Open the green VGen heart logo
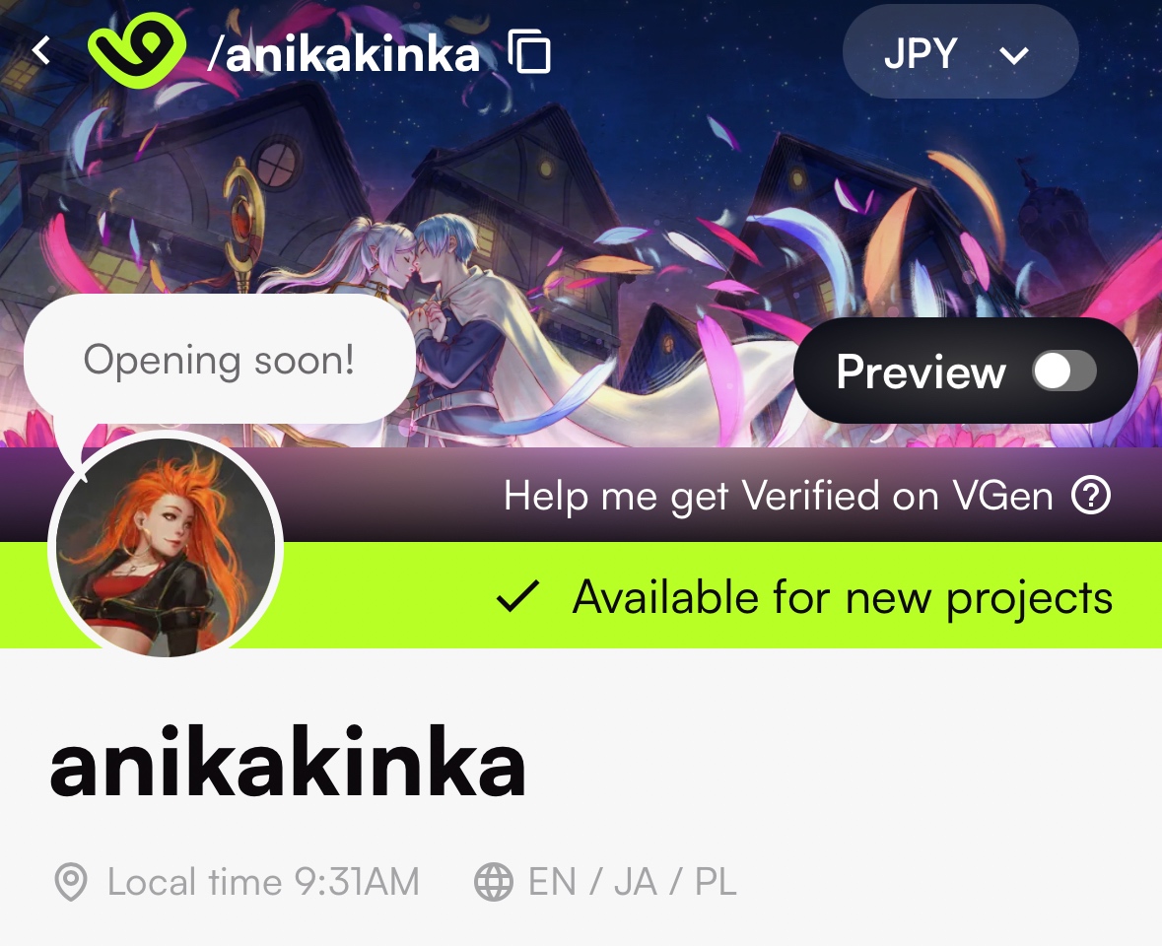This screenshot has width=1162, height=946. click(x=136, y=50)
